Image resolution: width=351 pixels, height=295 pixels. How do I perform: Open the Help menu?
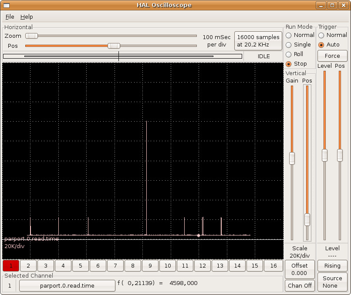(27, 17)
